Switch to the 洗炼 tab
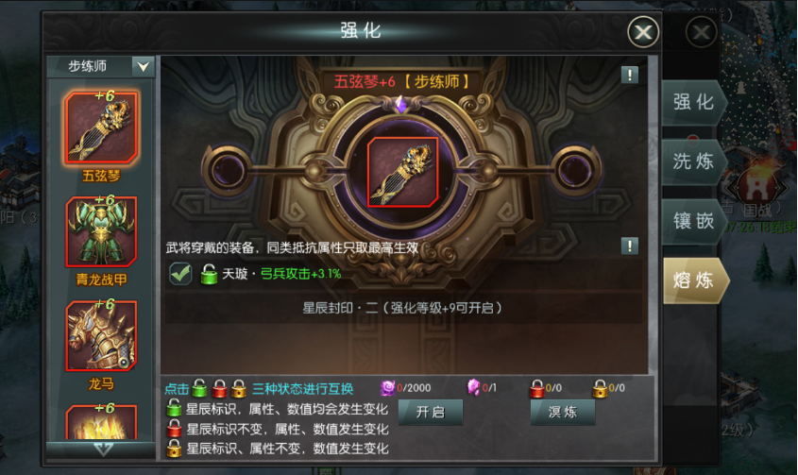The image size is (798, 475). [693, 161]
